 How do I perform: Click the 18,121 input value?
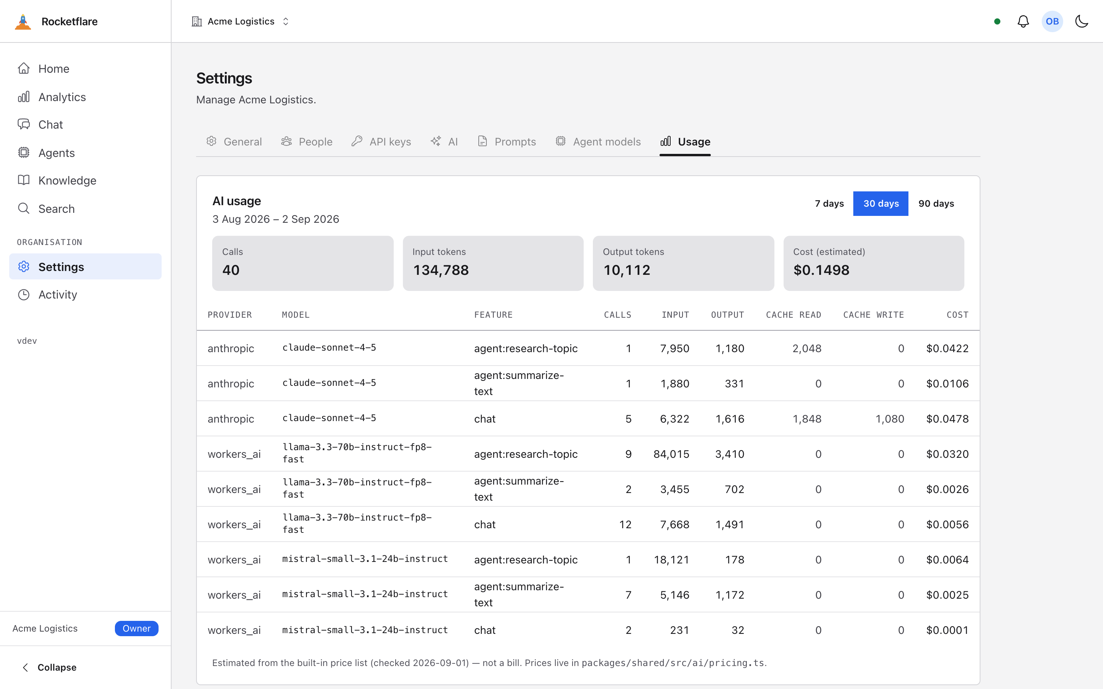coord(671,560)
